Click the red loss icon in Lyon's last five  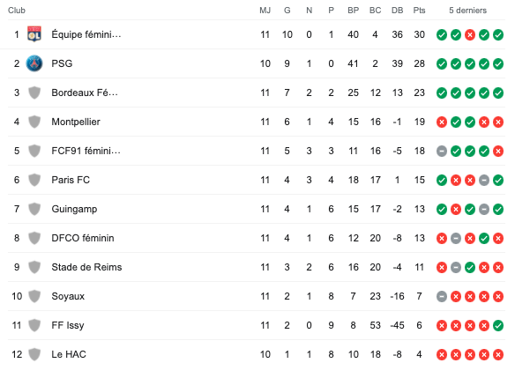[470, 34]
